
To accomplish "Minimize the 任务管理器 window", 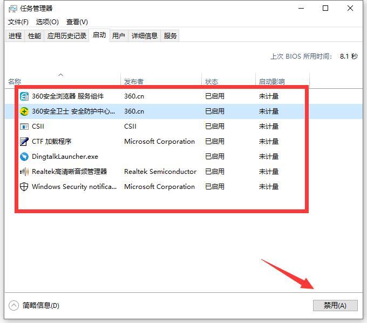I will tap(301, 9).
